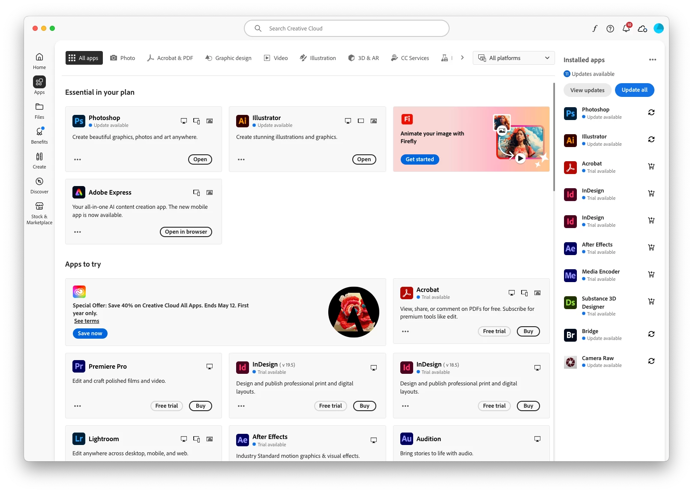Update Photoshop via its refresh icon
This screenshot has width=693, height=493.
651,112
